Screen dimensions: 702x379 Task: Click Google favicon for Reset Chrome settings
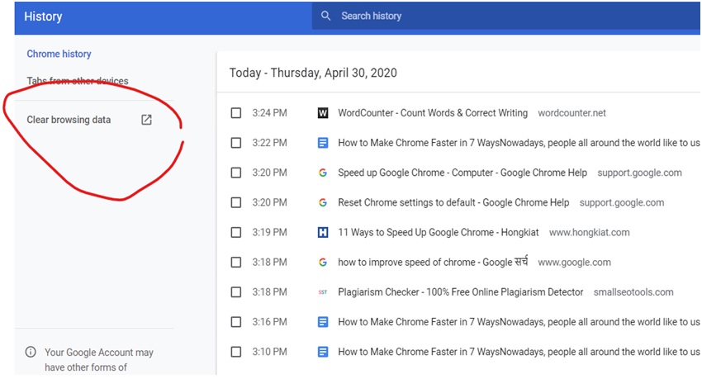323,202
